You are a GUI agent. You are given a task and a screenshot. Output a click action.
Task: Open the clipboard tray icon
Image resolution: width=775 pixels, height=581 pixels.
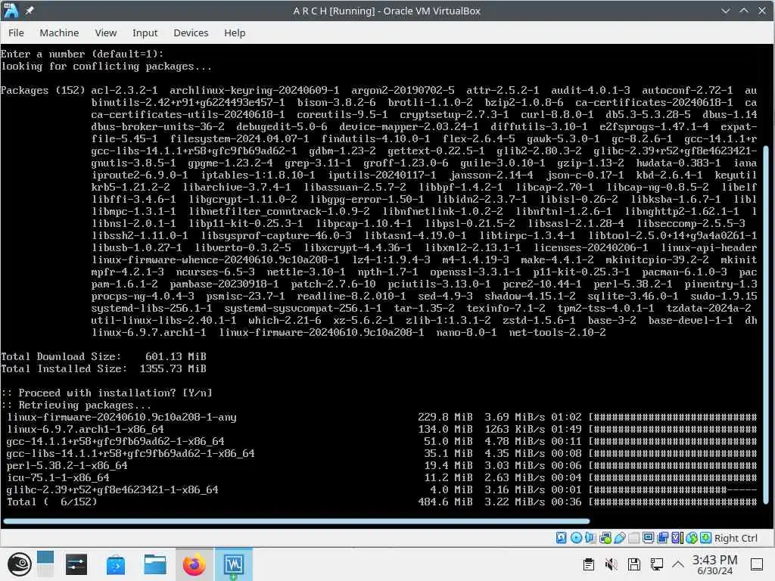point(588,564)
